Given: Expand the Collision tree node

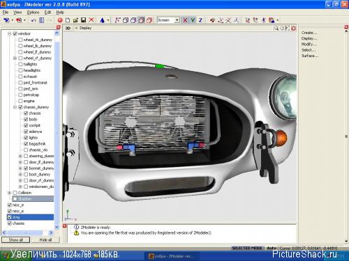Looking at the screenshot, I should coord(9,193).
